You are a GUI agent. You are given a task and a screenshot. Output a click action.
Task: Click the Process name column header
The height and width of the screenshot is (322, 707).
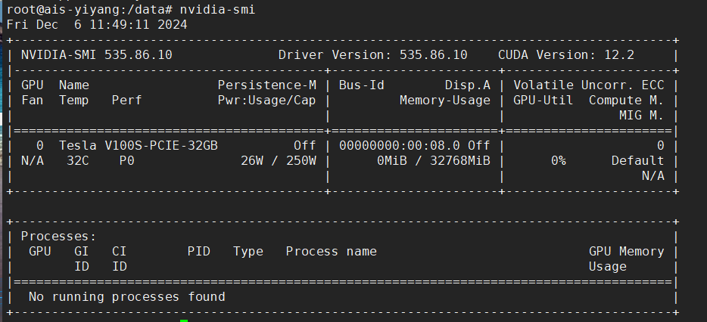[331, 251]
